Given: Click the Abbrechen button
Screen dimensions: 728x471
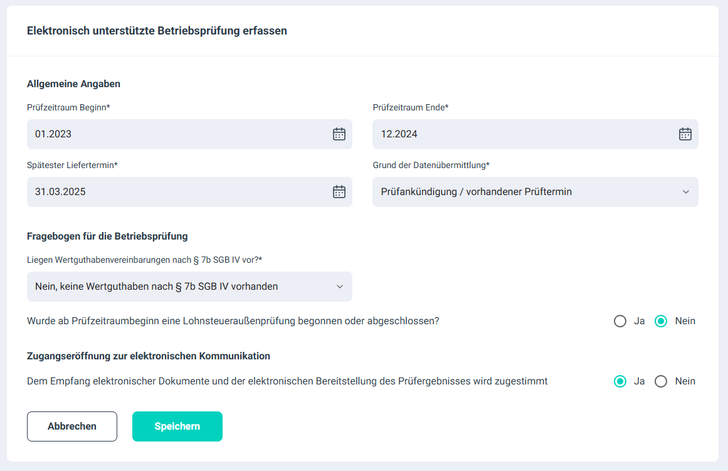Looking at the screenshot, I should coord(72,426).
